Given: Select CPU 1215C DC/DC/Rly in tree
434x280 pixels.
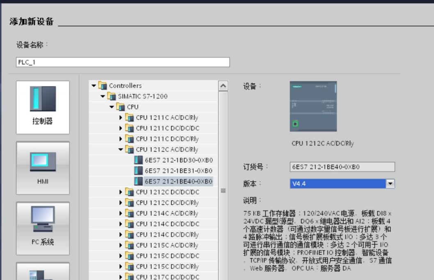Looking at the screenshot, I should pyautogui.click(x=167, y=266).
